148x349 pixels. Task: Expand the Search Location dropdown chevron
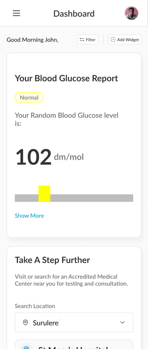point(123,322)
